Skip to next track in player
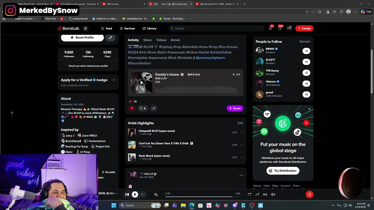The height and width of the screenshot is (210, 374). pyautogui.click(x=143, y=194)
